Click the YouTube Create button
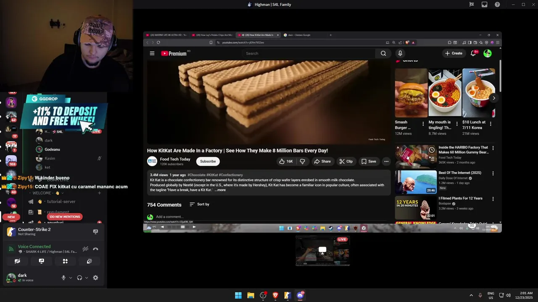 tap(454, 53)
